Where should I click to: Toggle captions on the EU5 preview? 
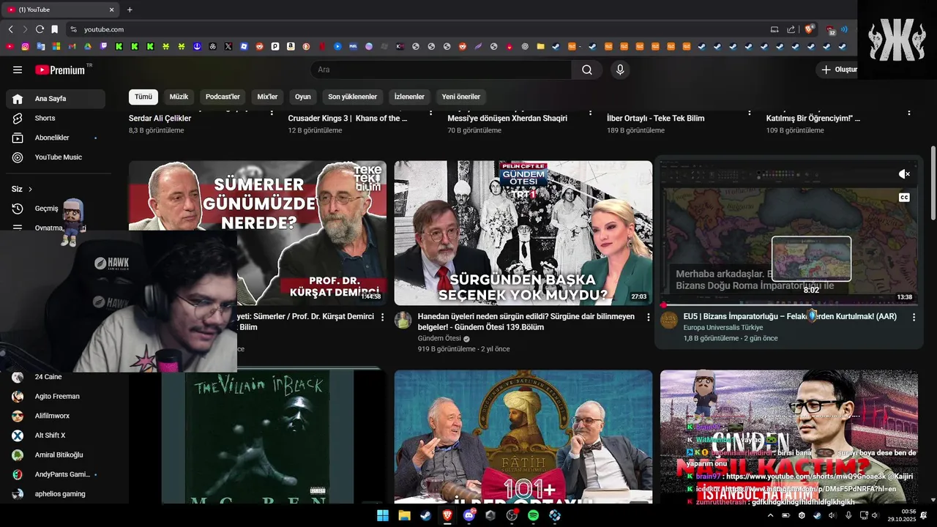[904, 198]
